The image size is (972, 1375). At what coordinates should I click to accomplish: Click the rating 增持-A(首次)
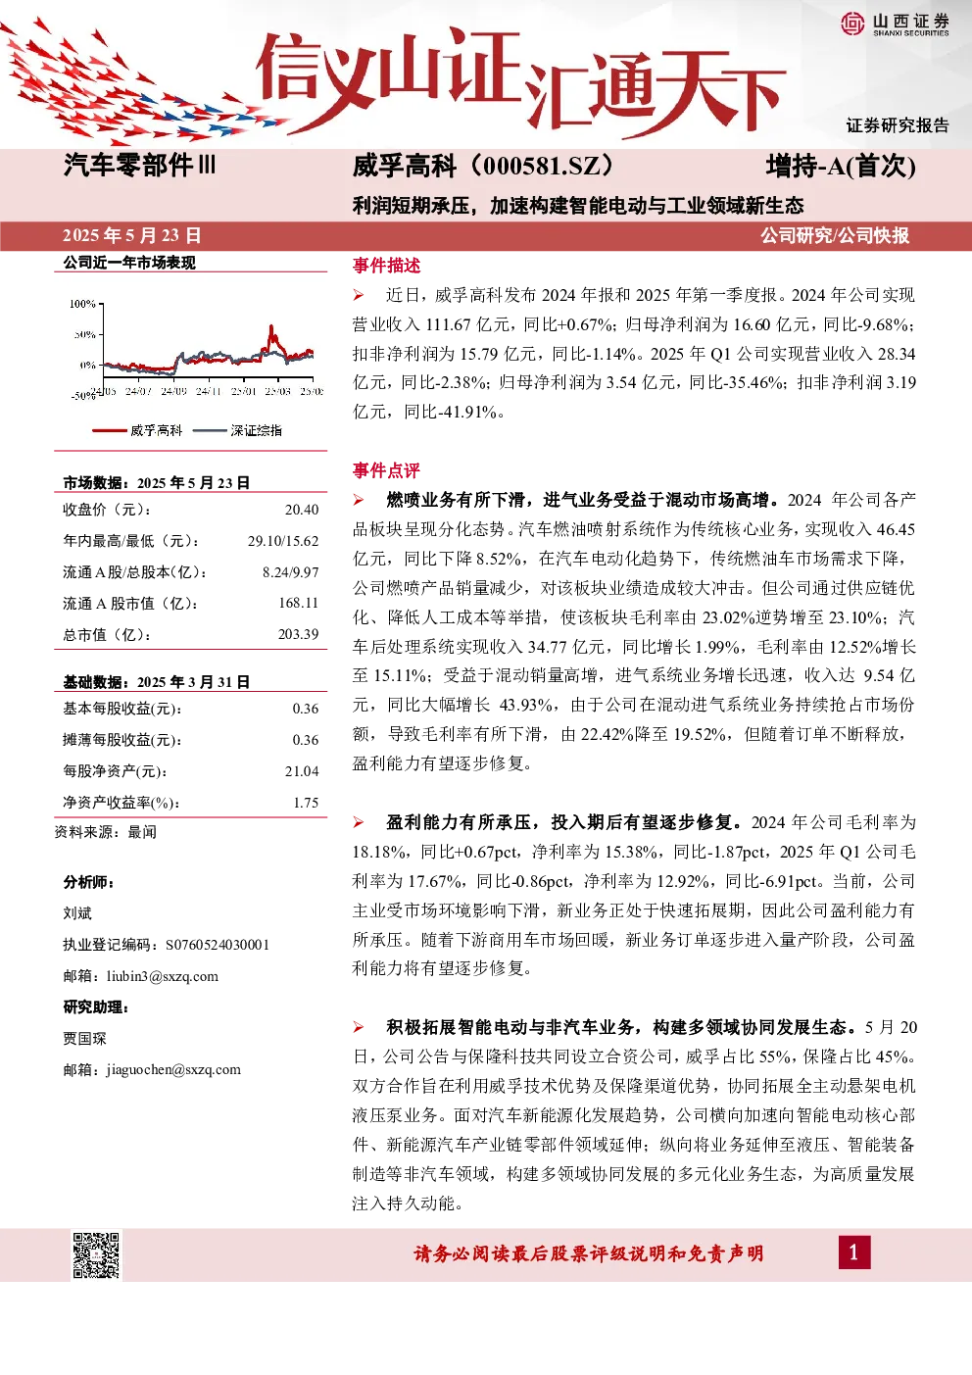(x=841, y=166)
